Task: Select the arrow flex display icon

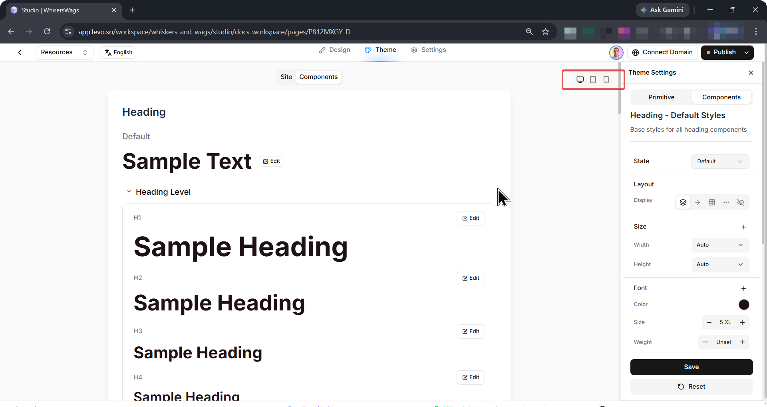Action: pos(697,202)
